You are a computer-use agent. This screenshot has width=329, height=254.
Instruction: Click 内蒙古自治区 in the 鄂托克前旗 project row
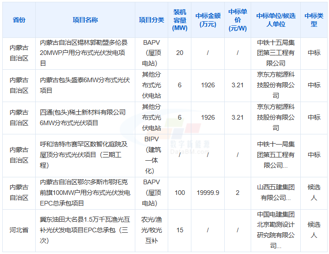pos(19,193)
